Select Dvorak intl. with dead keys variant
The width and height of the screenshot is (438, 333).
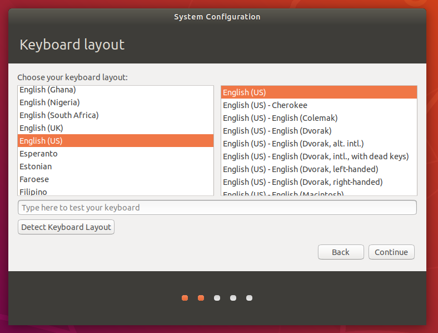[x=315, y=156]
